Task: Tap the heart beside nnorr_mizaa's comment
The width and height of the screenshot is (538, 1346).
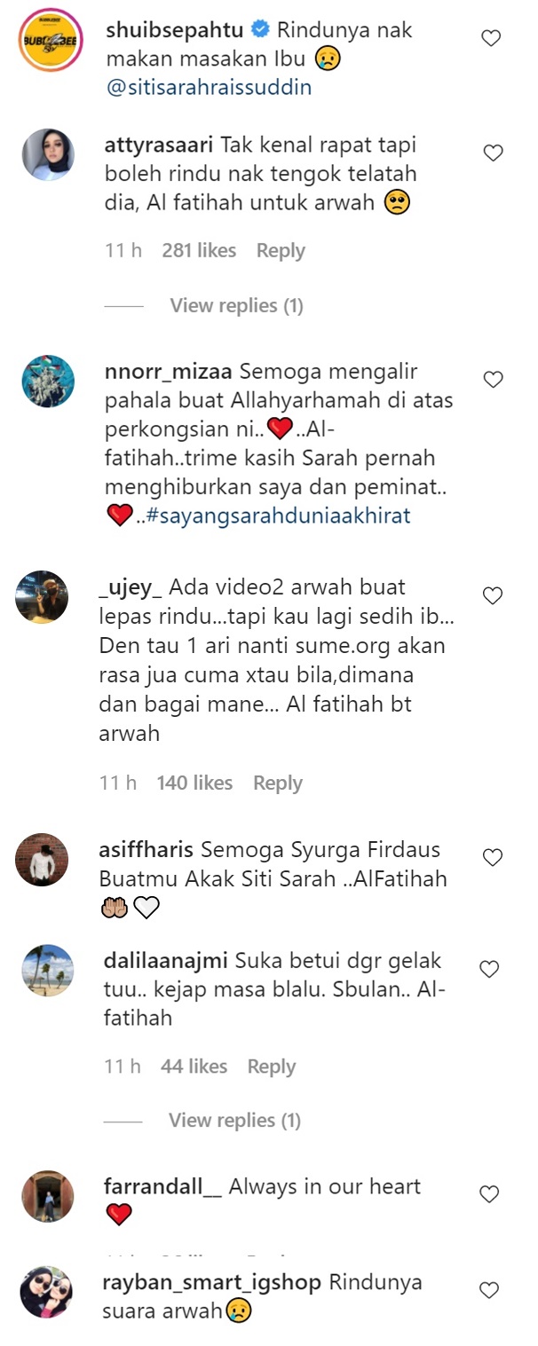Action: 493,380
